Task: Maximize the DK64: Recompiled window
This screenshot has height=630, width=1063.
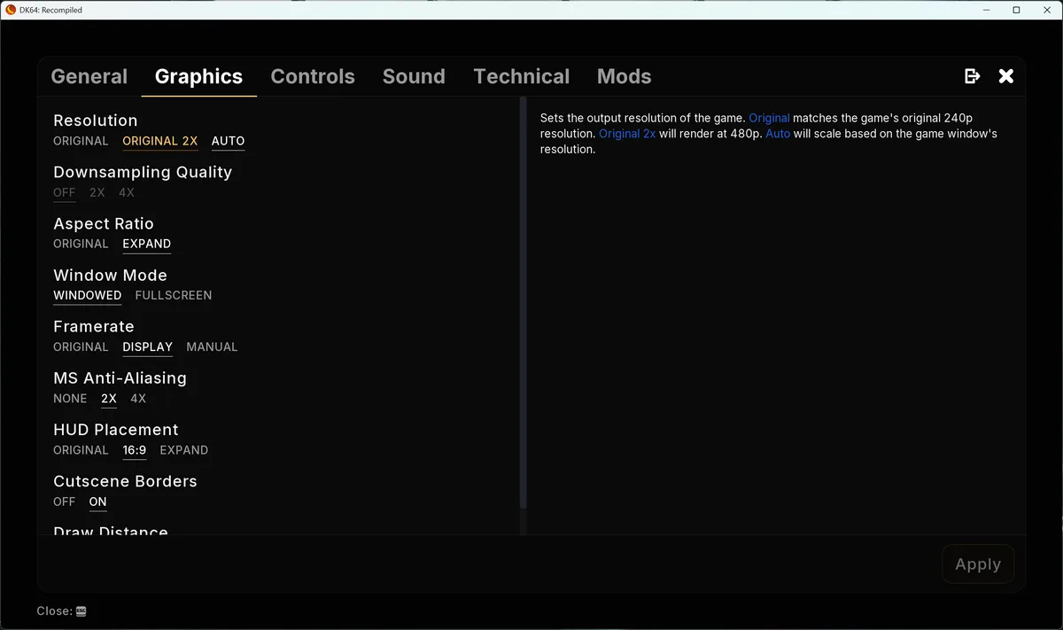Action: coord(1016,10)
